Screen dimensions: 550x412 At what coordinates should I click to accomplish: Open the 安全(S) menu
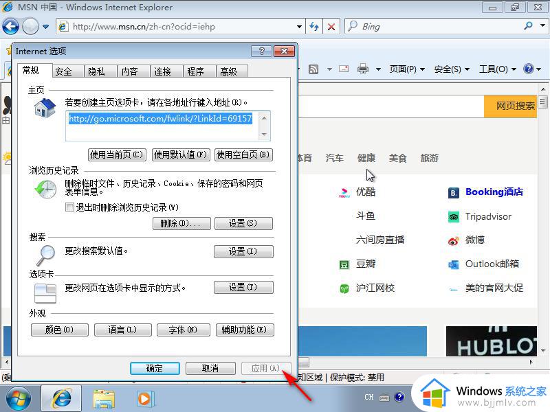452,69
